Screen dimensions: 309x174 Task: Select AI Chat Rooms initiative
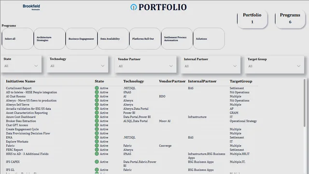pos(16,97)
